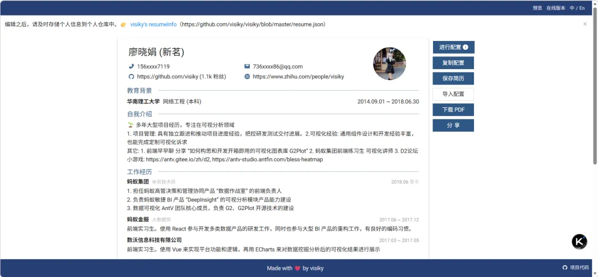Screen dimensions: 598x277
Task: Click the company name 数沃信息科技有限公司
Action: click(x=154, y=240)
